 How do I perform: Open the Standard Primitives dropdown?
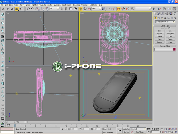tap(165, 22)
